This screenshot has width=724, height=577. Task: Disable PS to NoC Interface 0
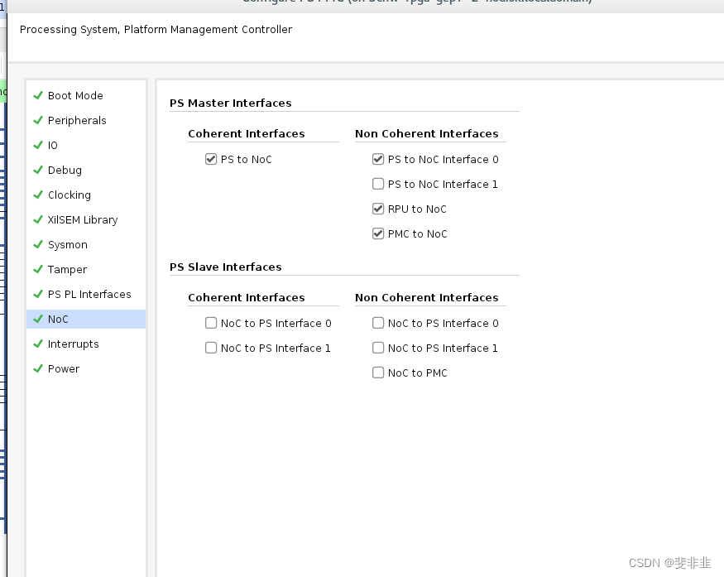(x=378, y=159)
